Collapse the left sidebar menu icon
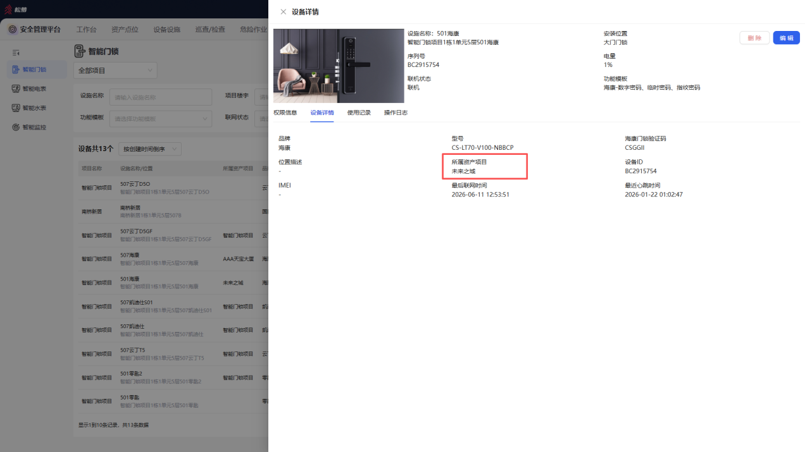Image resolution: width=805 pixels, height=452 pixels. [x=16, y=52]
